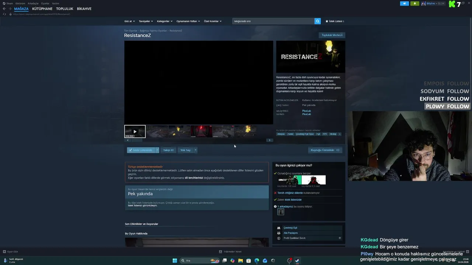Screen dimensions: 472x265
Task: Open the Göz at dropdown menu
Action: pos(129,21)
